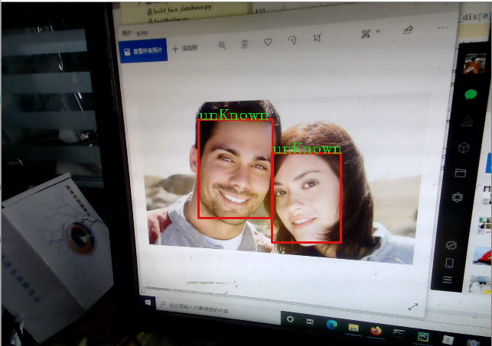Open the WeChat hamburger menu at sidebar bottom
Image resolution: width=492 pixels, height=346 pixels.
[x=448, y=280]
